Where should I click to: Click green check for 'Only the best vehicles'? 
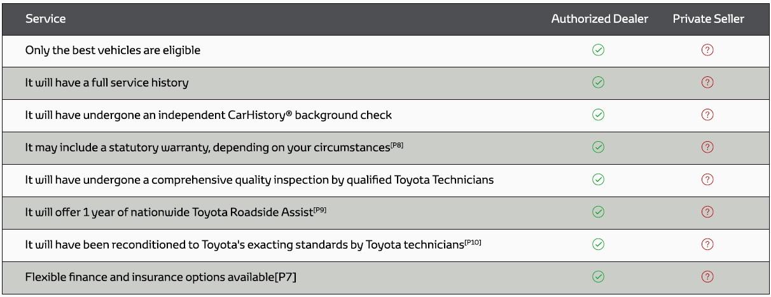[x=598, y=50]
